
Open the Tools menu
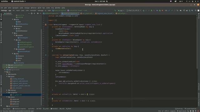point(48,8)
